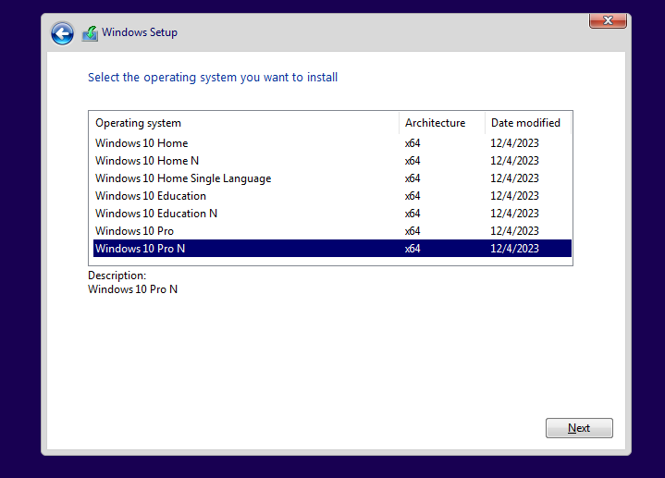The height and width of the screenshot is (478, 665).
Task: Select Windows 10 Pro in the list
Action: pos(134,231)
